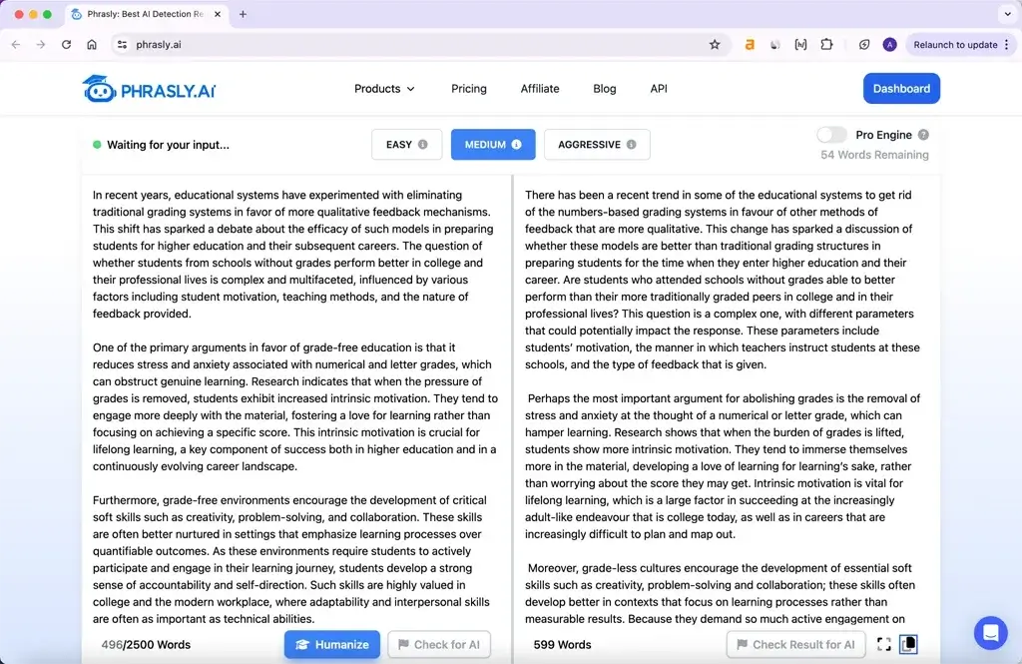
Task: Copy the humanized output text
Action: [x=908, y=644]
